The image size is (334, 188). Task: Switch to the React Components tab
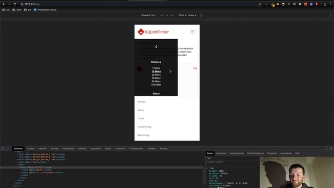[136, 148]
